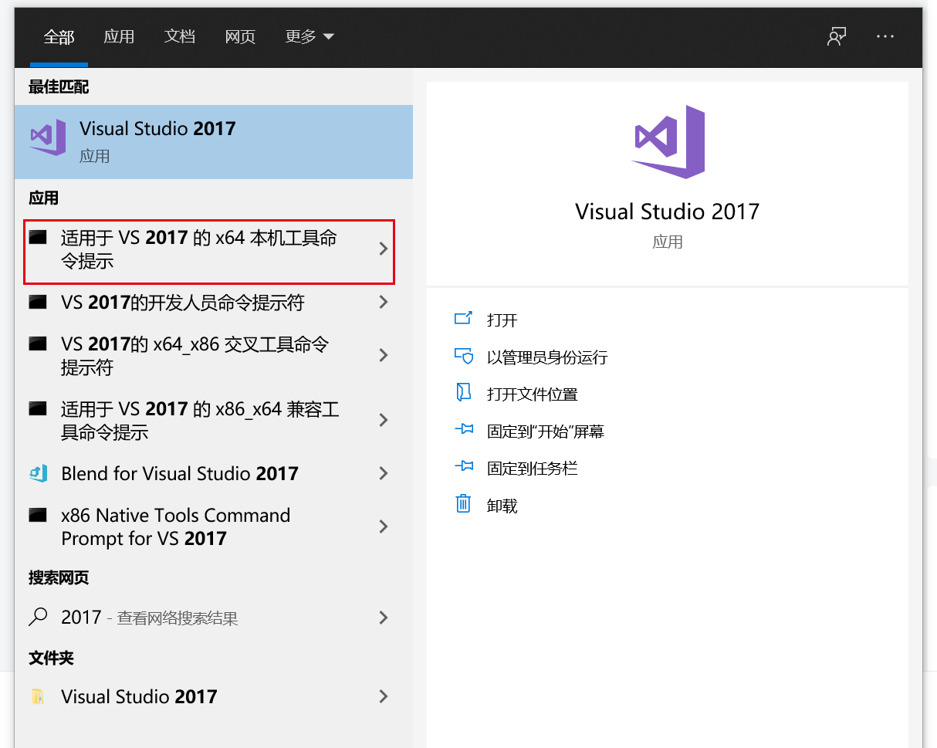The width and height of the screenshot is (937, 748).
Task: Click the pin icon for 固定到任务栏
Action: pos(463,467)
